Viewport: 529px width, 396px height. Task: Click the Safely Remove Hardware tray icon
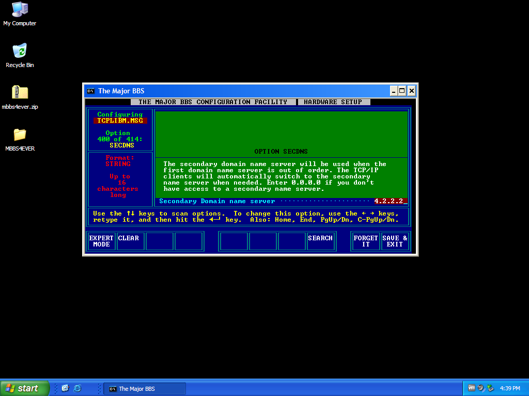pyautogui.click(x=490, y=388)
